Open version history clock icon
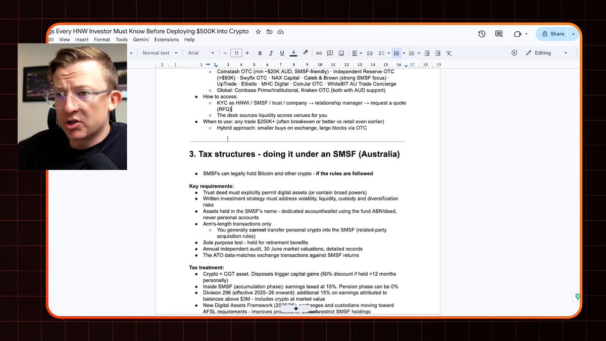 pos(482,34)
